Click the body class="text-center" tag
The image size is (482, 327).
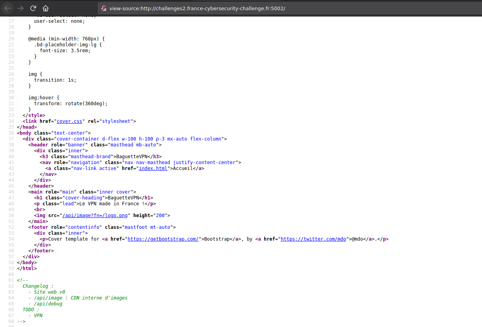[54, 133]
